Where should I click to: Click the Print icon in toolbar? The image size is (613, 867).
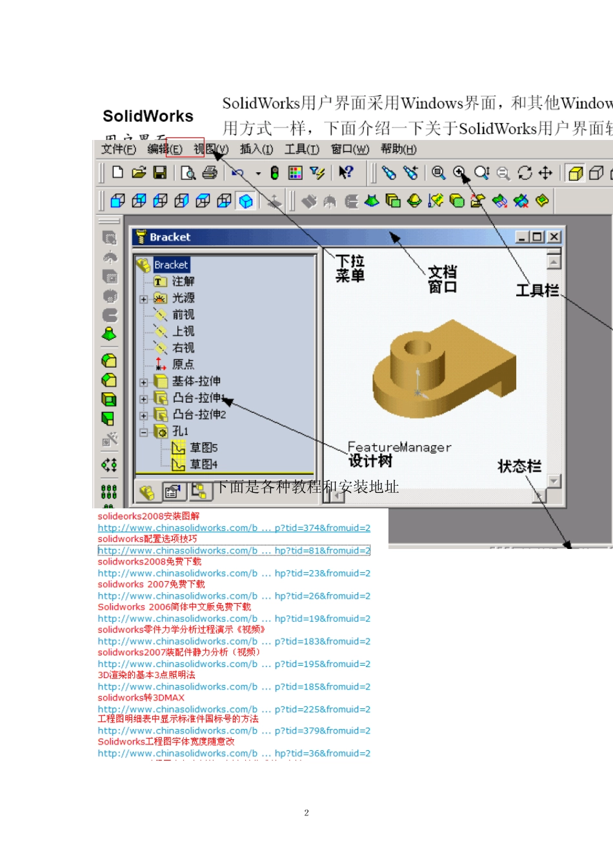(210, 172)
